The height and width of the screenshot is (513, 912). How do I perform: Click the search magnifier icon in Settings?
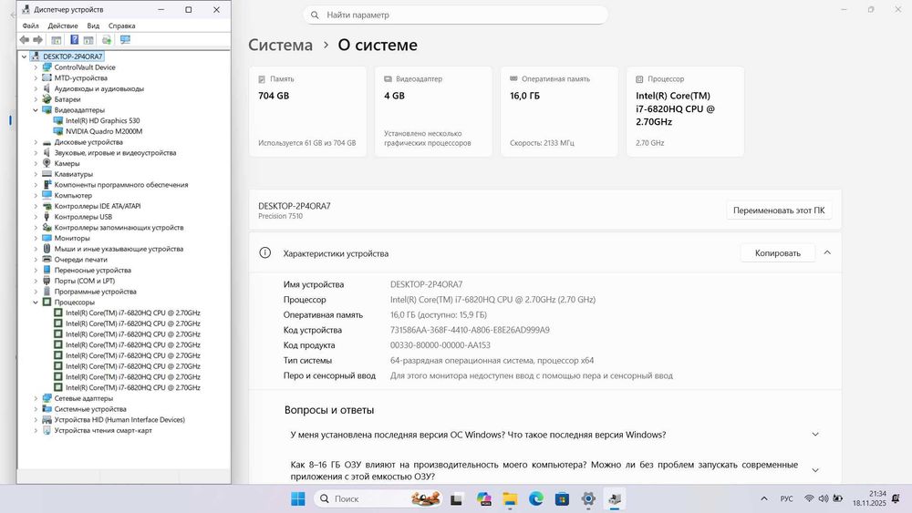coord(315,15)
